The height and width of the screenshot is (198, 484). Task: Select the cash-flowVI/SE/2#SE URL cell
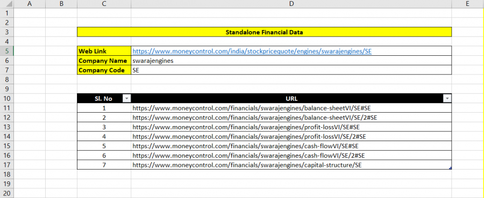click(x=291, y=155)
